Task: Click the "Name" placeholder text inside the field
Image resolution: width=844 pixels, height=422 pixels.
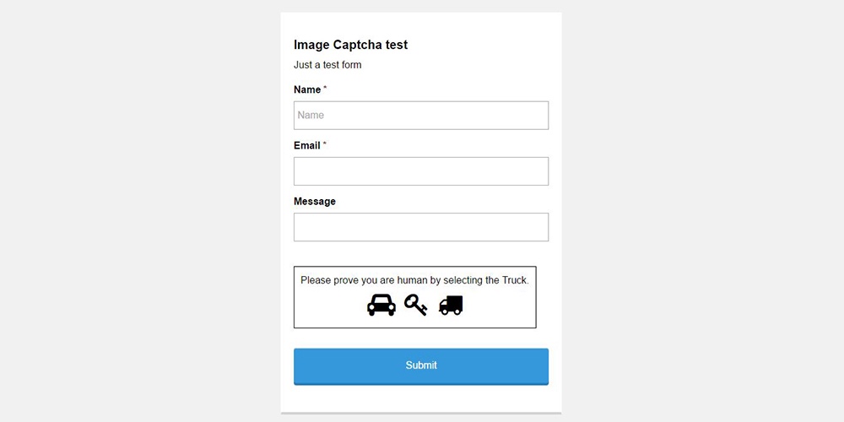Action: 311,116
